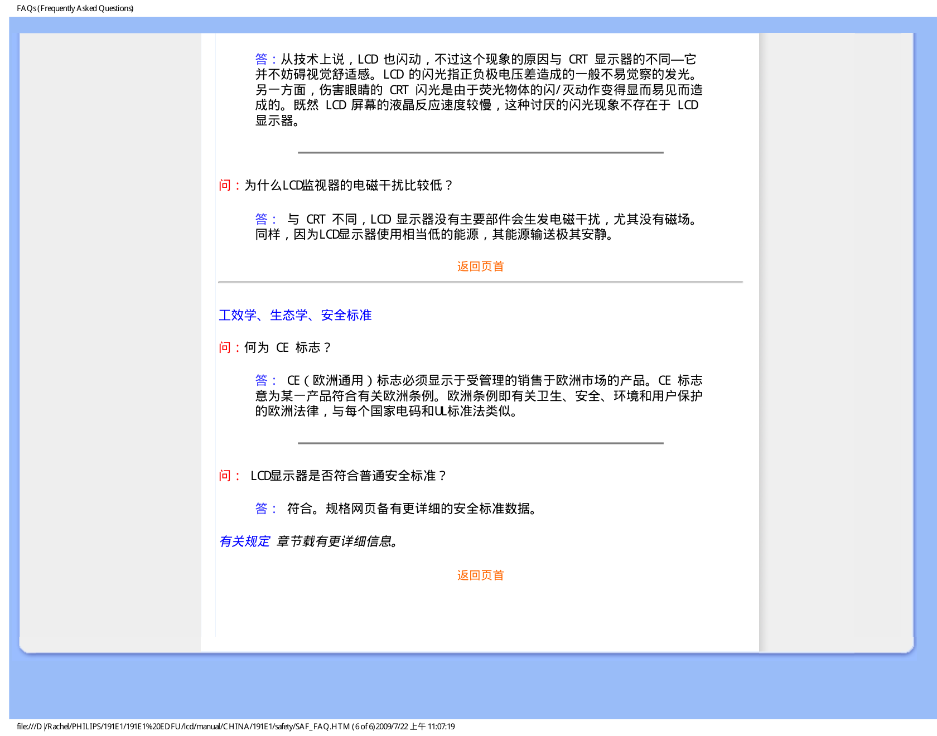This screenshot has width=937, height=736.
Task: Click the file path text in the footer
Action: 184,727
